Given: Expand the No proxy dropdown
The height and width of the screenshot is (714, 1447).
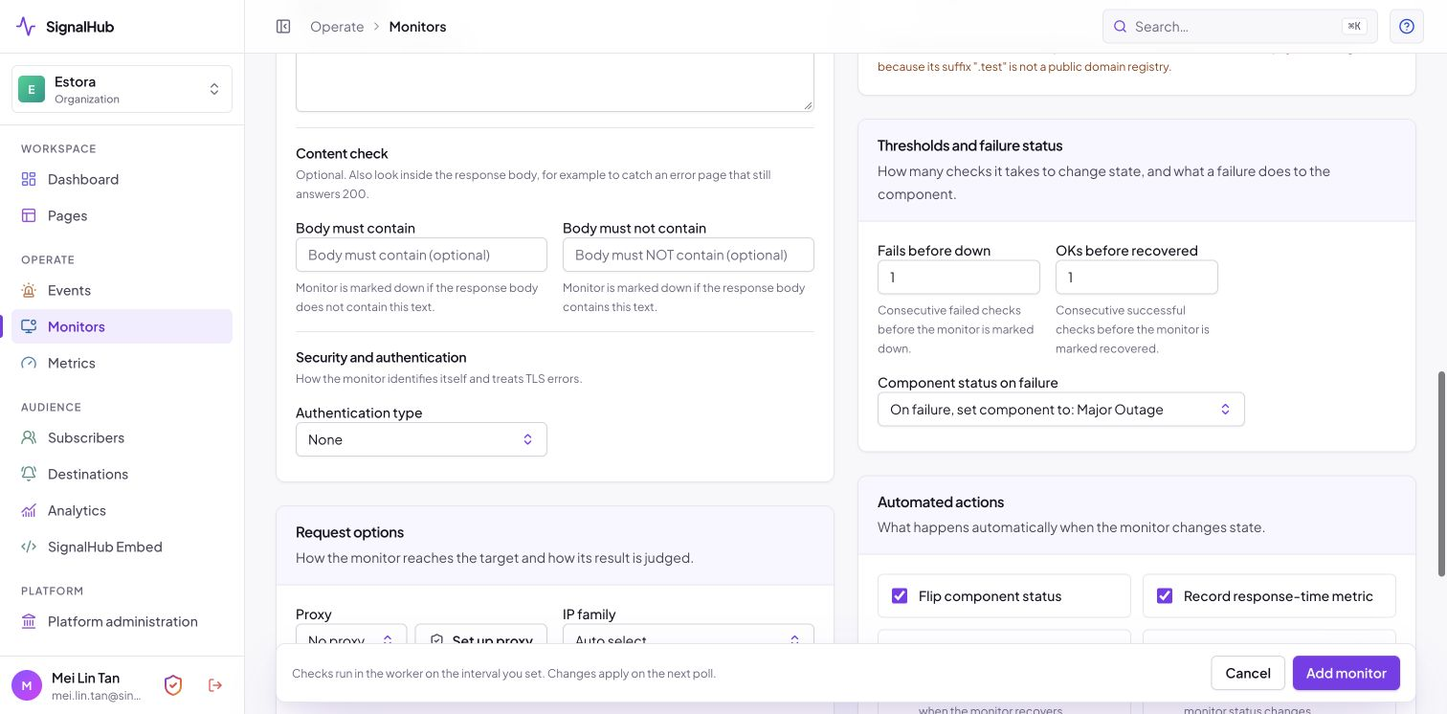Looking at the screenshot, I should point(351,634).
